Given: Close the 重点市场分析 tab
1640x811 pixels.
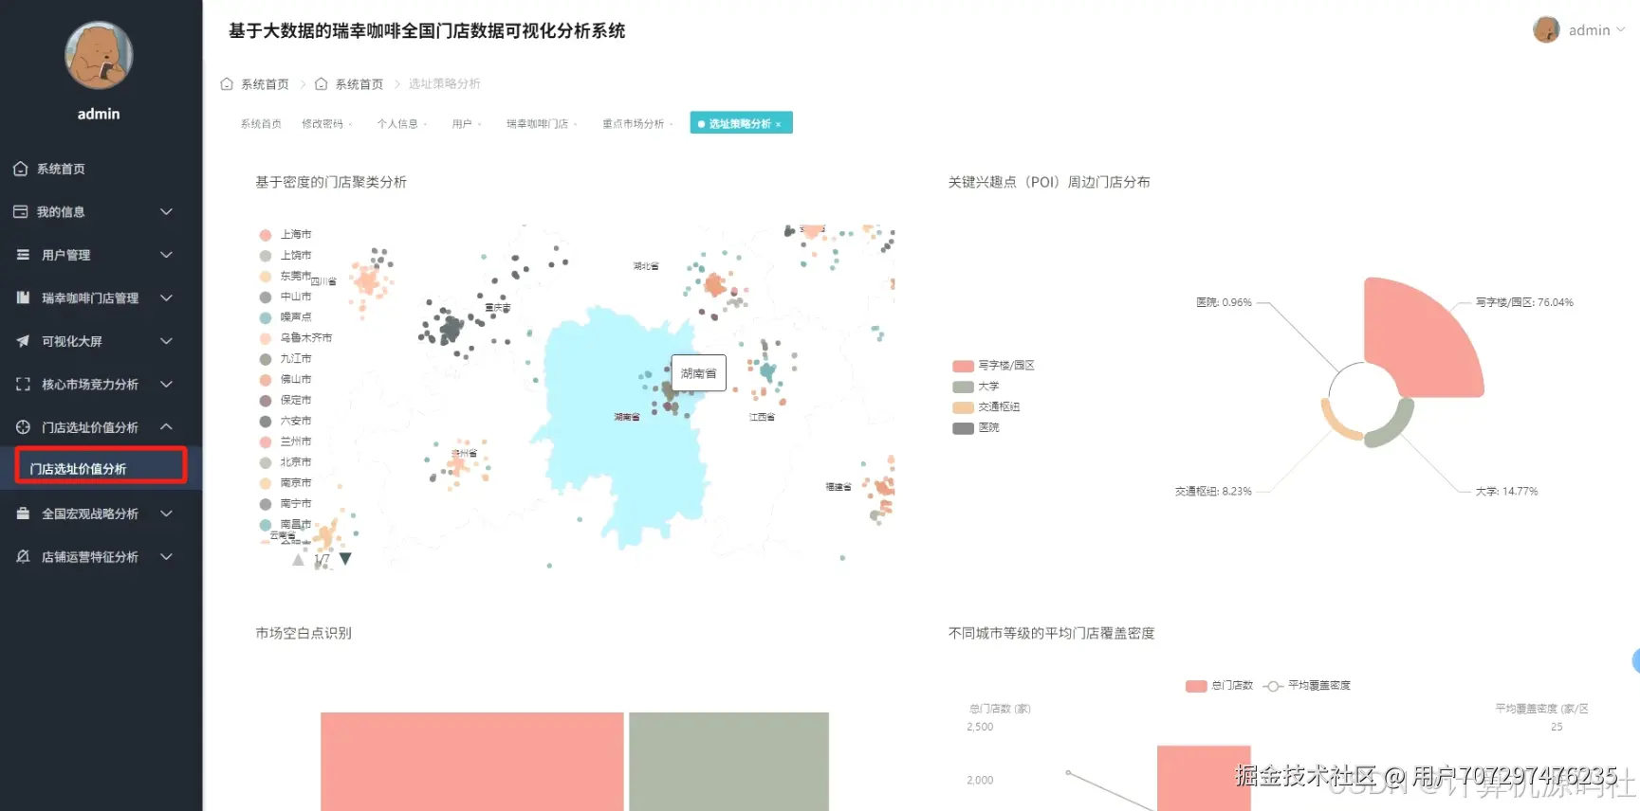Looking at the screenshot, I should click(671, 124).
